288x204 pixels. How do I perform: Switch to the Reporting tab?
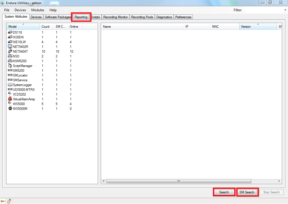(x=81, y=17)
